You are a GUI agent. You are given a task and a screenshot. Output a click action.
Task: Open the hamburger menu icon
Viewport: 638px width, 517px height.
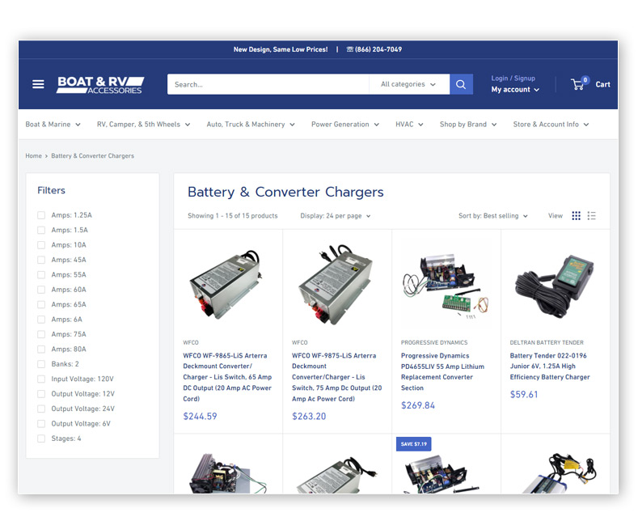tap(38, 84)
